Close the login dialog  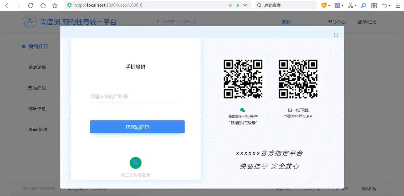(x=336, y=35)
